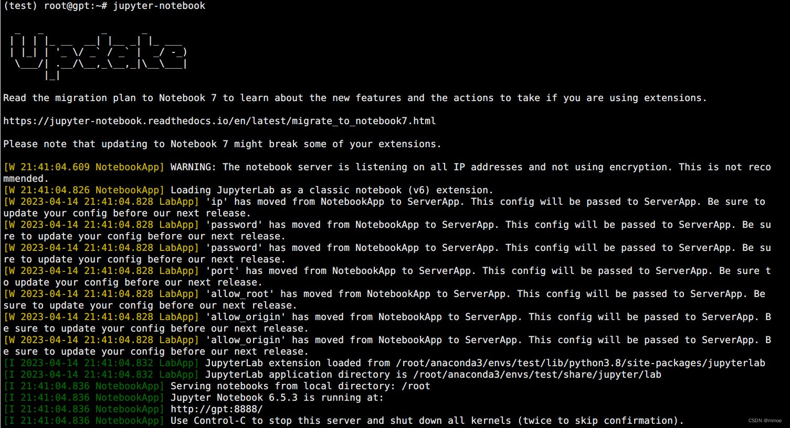Click the jupyter-notebook command text
Viewport: 790px width, 428px height.
pyautogui.click(x=159, y=6)
